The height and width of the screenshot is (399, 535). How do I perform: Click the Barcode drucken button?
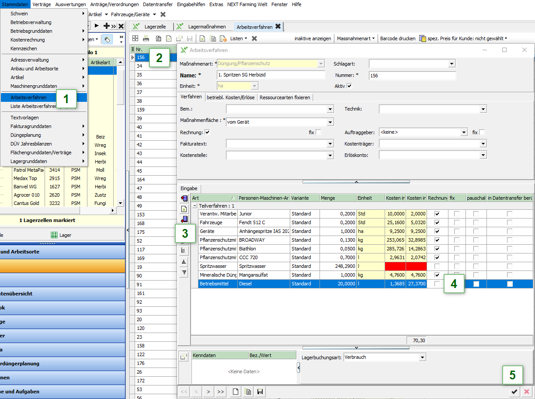398,38
